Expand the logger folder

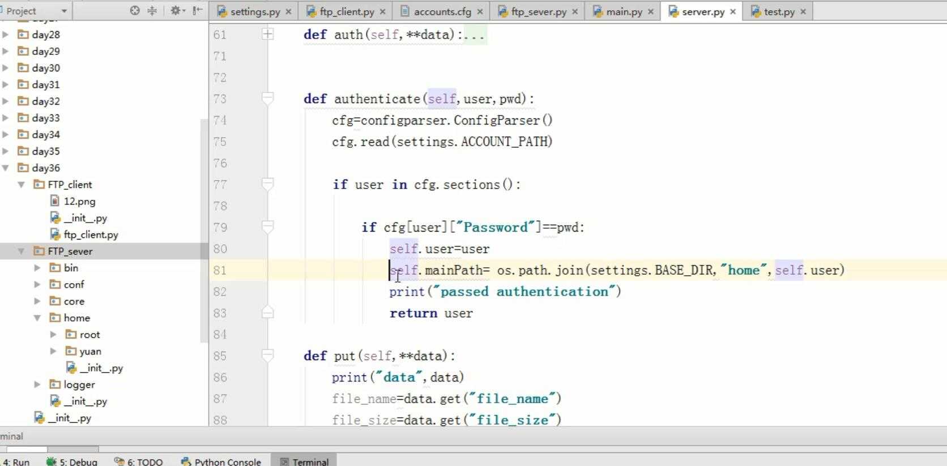[37, 385]
